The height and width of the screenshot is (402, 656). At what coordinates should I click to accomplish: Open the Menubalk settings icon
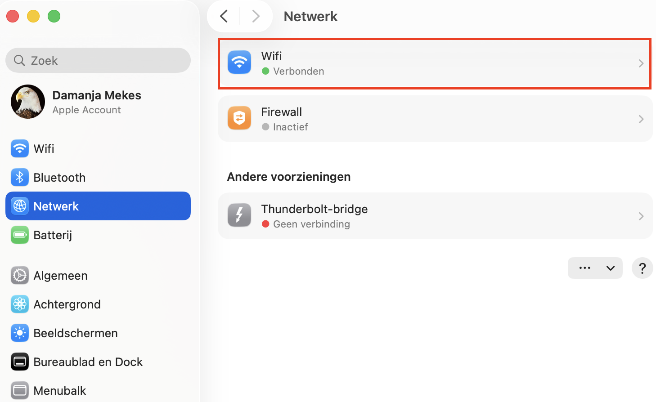(19, 390)
